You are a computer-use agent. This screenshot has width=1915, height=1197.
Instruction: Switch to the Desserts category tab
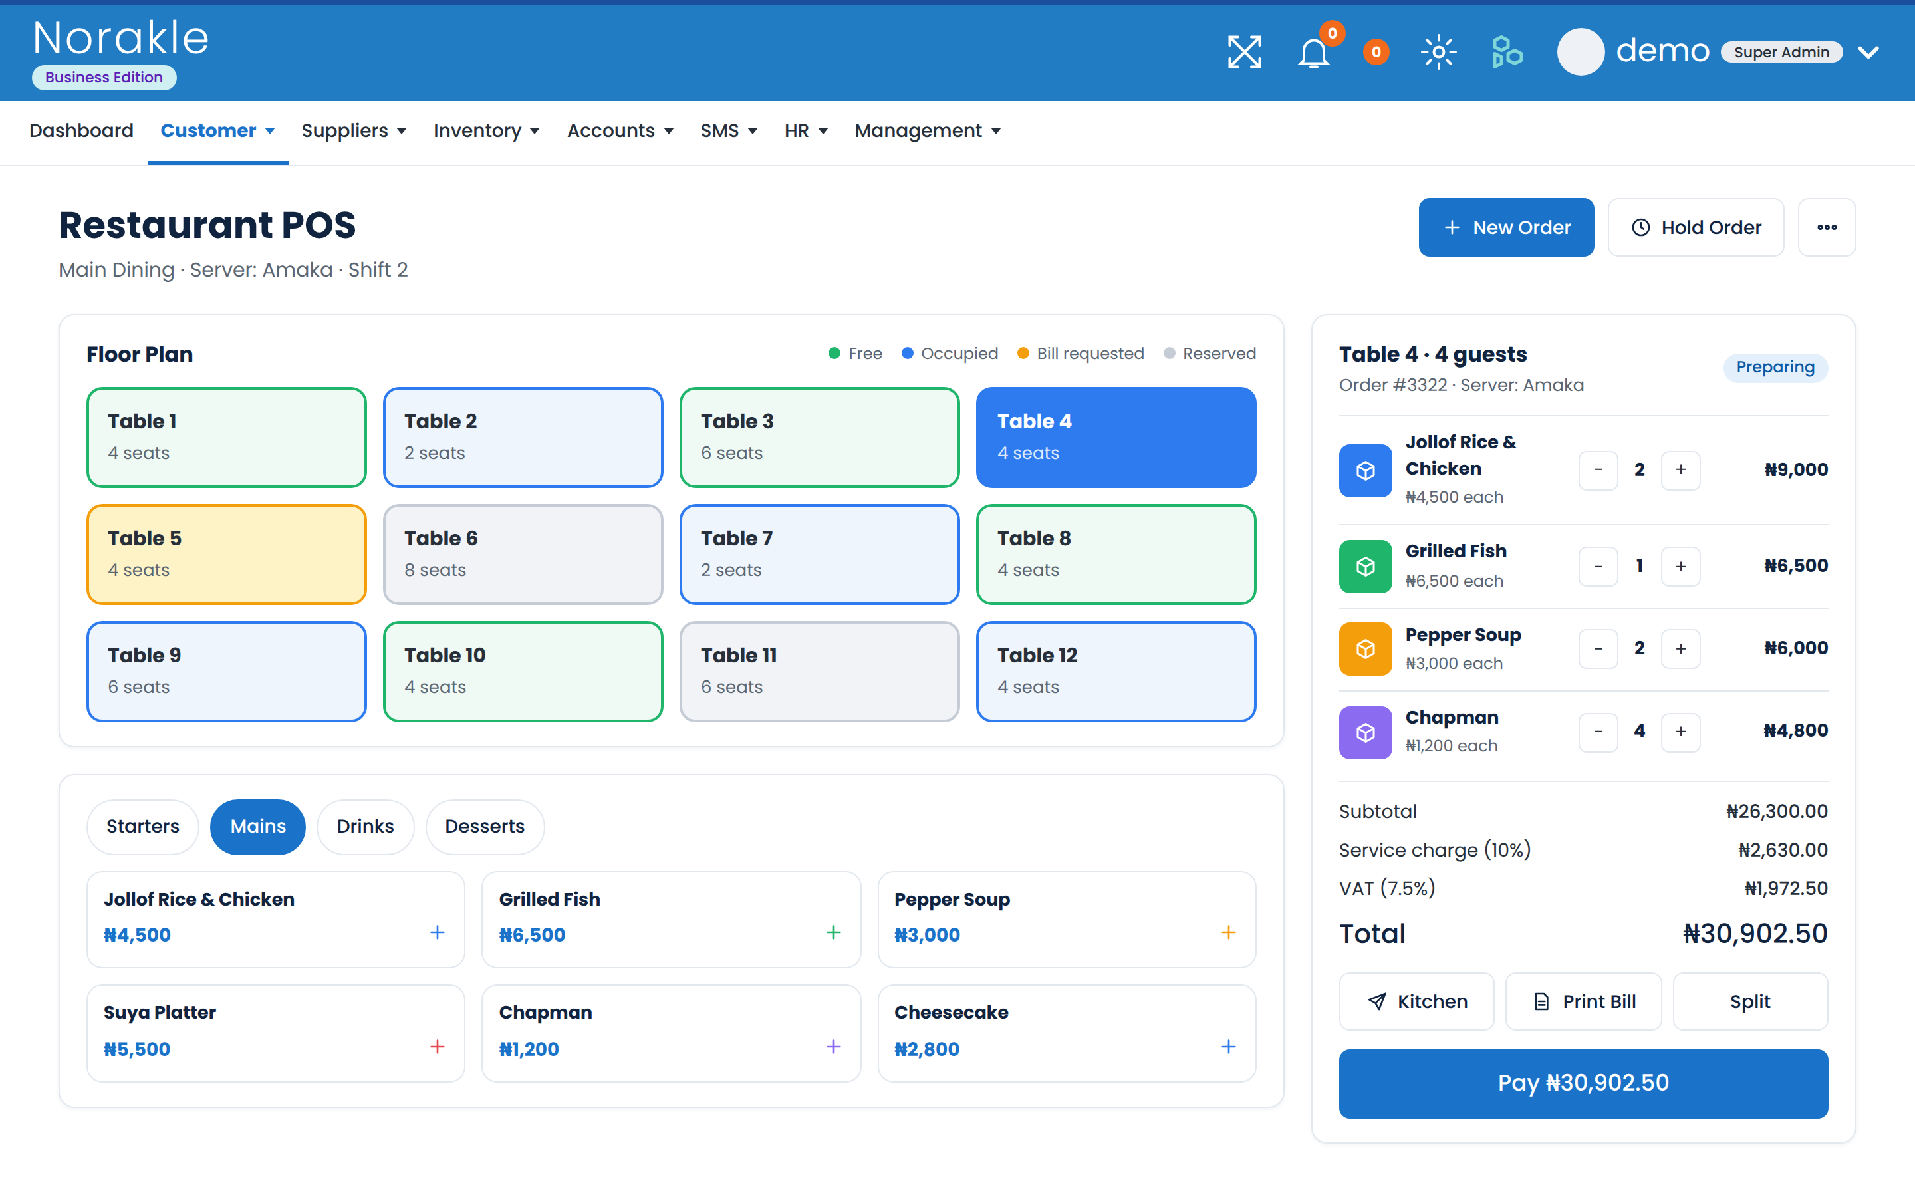[x=484, y=827]
